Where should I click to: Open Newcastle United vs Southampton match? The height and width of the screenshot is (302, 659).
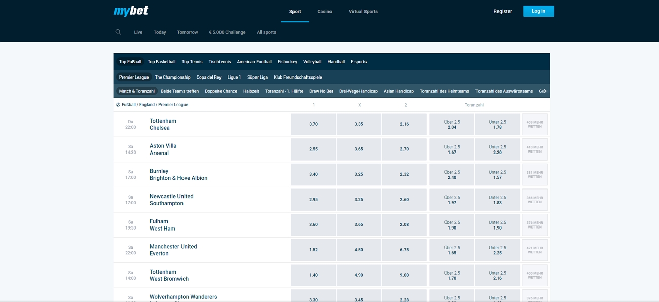point(171,200)
